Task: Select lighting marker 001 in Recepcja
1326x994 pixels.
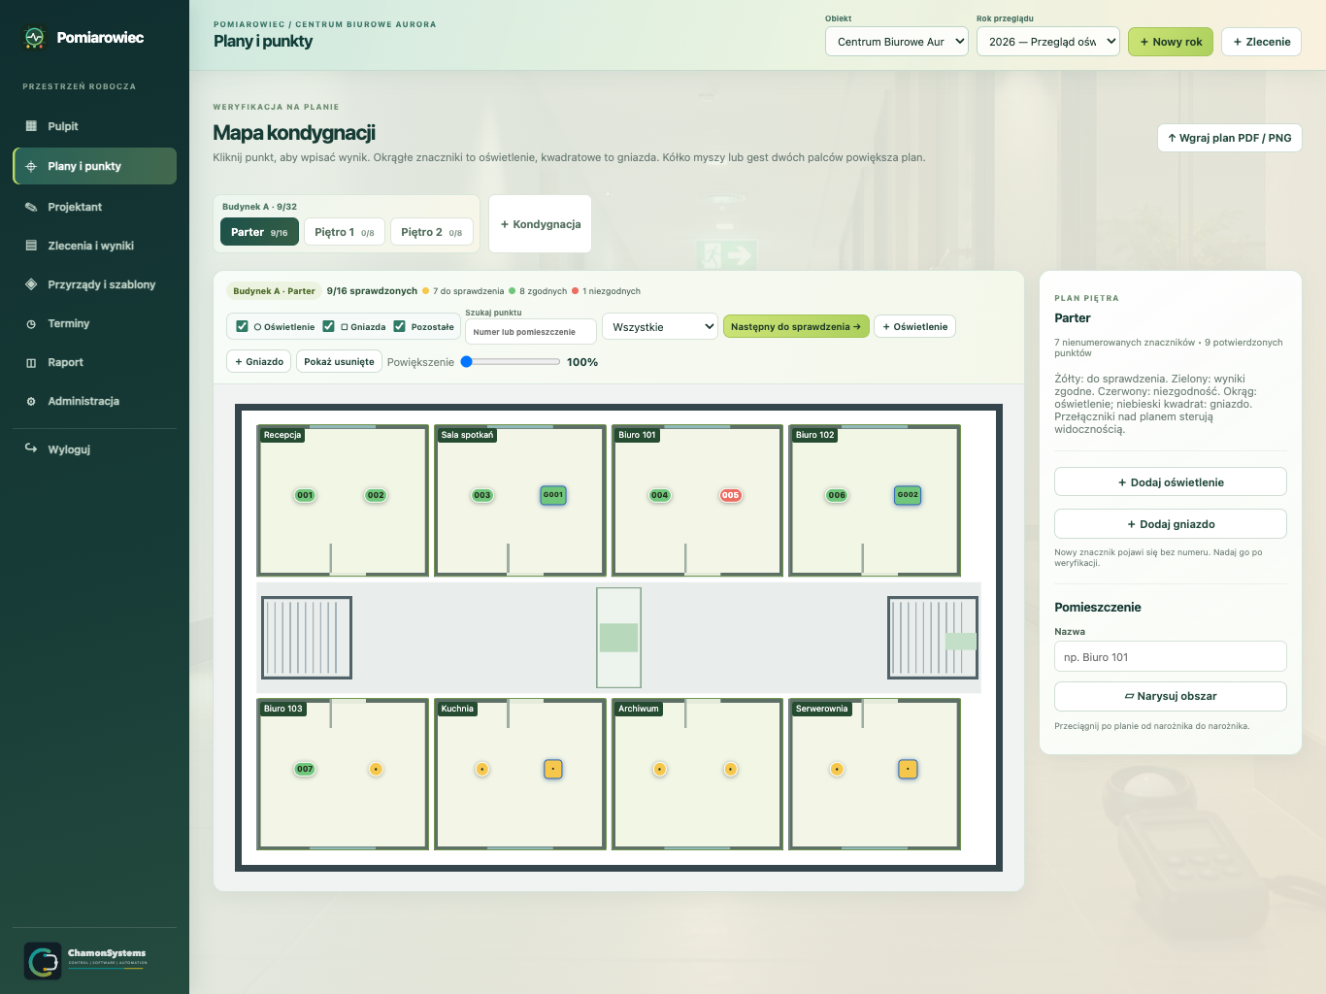Action: tap(305, 495)
